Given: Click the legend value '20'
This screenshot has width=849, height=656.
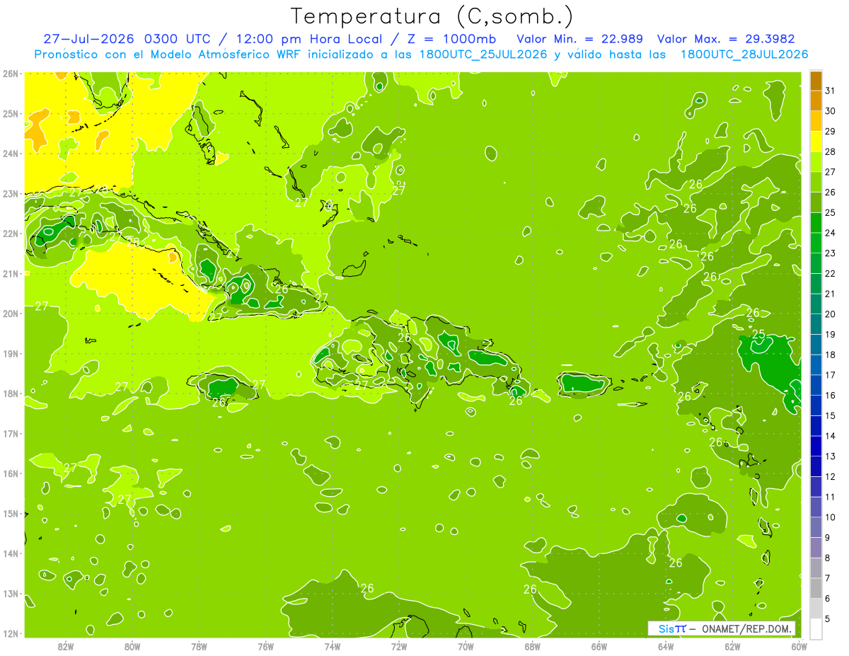Looking at the screenshot, I should click(830, 314).
